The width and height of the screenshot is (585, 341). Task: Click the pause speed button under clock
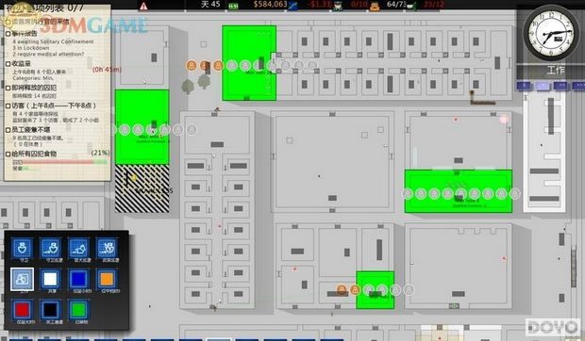pos(524,86)
